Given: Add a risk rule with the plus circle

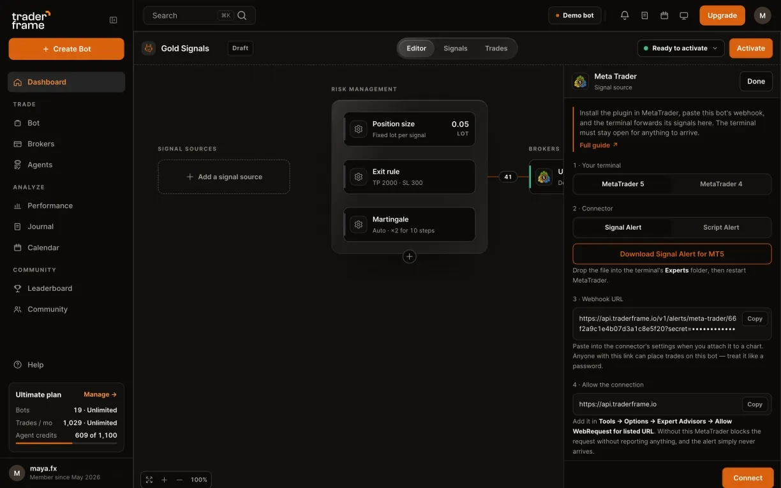Looking at the screenshot, I should [410, 256].
